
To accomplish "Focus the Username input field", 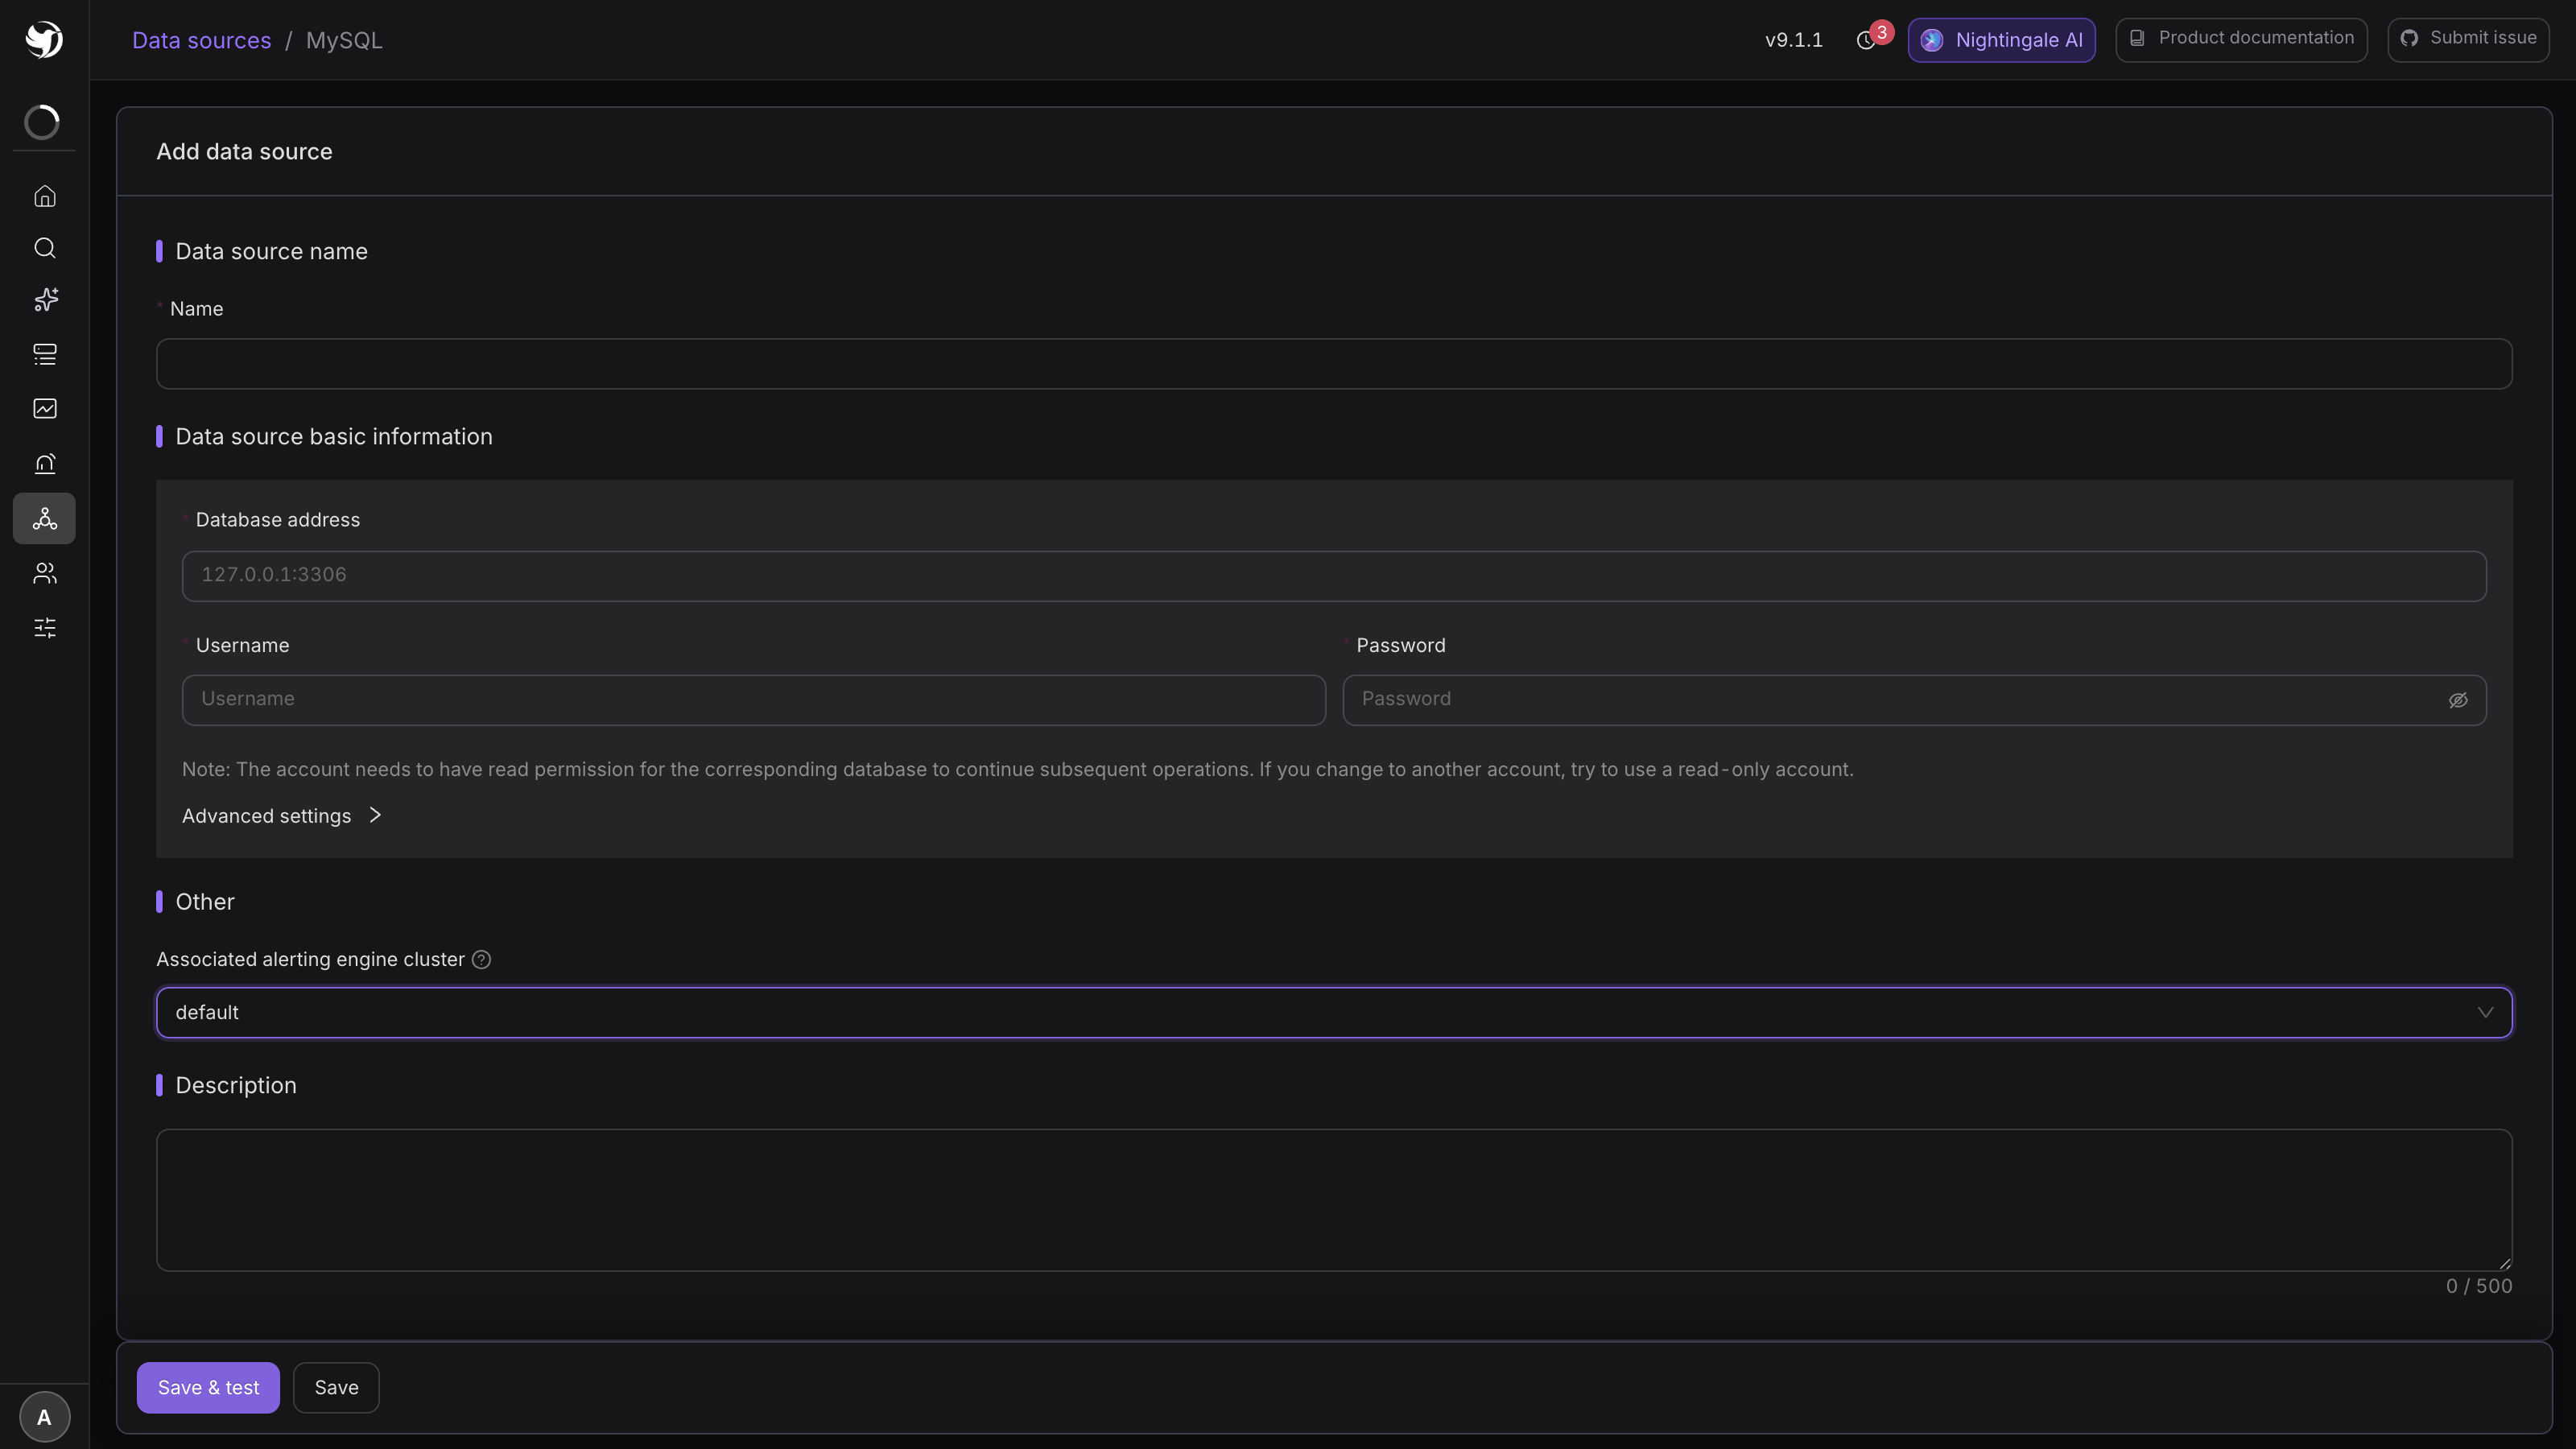I will point(754,700).
